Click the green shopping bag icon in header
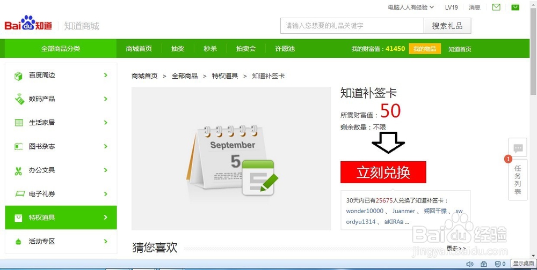Screen dimensions: 537x270 click(x=515, y=7)
